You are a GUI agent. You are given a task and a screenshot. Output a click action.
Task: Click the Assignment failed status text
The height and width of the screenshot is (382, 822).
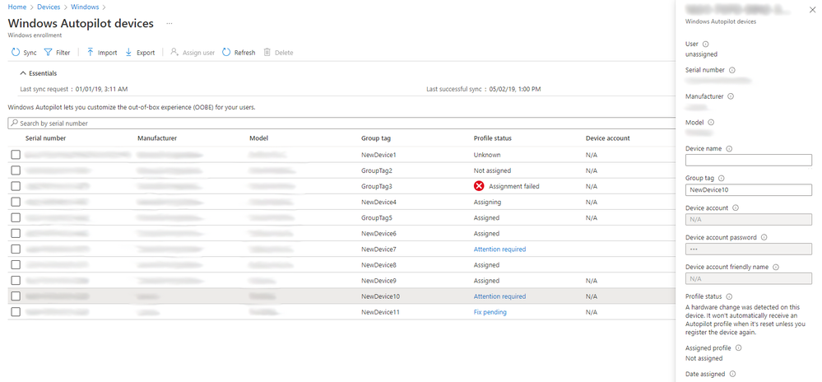pyautogui.click(x=513, y=186)
